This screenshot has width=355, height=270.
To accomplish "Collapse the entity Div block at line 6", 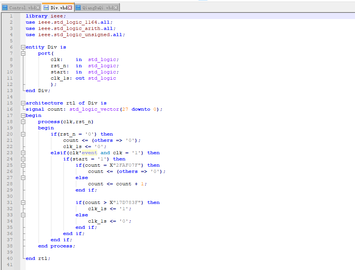I will click(23, 47).
